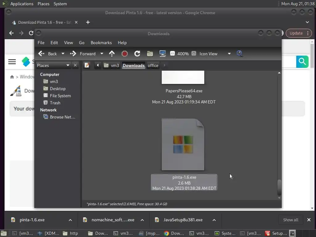Select the PapersPlease64.exe file label
The image size is (316, 237).
pos(184,91)
